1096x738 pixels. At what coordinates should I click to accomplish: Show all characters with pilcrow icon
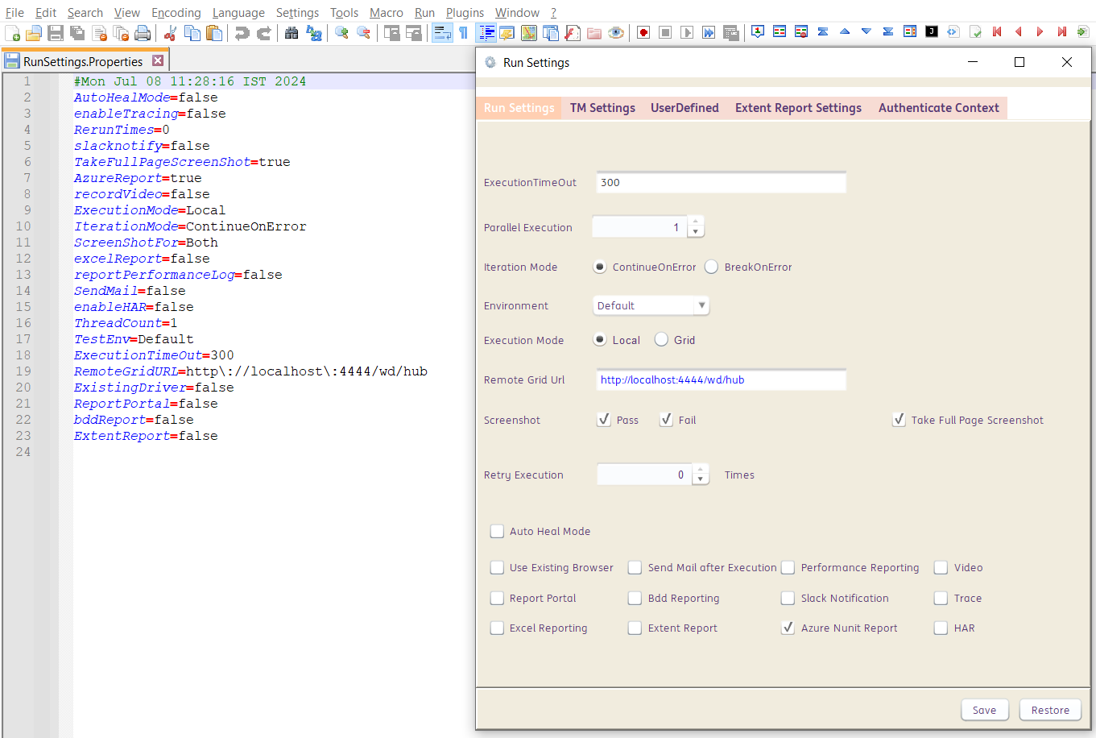[464, 33]
